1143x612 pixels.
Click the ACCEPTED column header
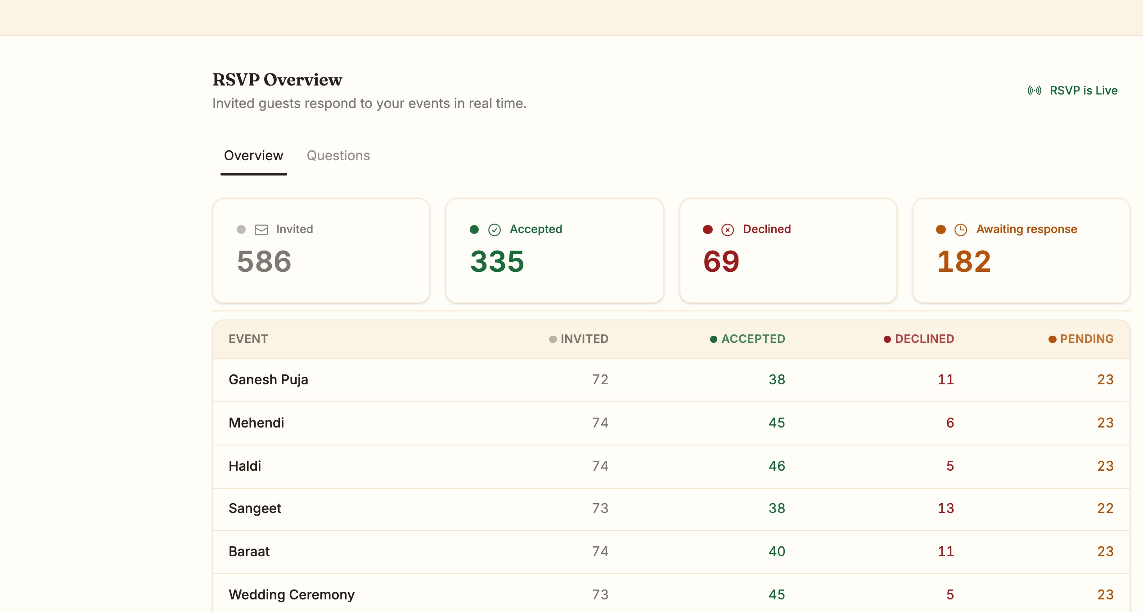coord(747,339)
